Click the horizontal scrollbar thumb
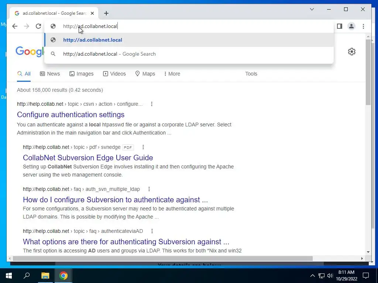The width and height of the screenshot is (378, 283). pyautogui.click(x=163, y=258)
